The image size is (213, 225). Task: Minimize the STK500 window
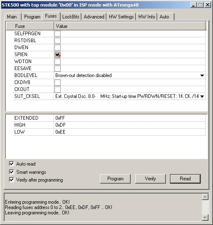click(193, 5)
